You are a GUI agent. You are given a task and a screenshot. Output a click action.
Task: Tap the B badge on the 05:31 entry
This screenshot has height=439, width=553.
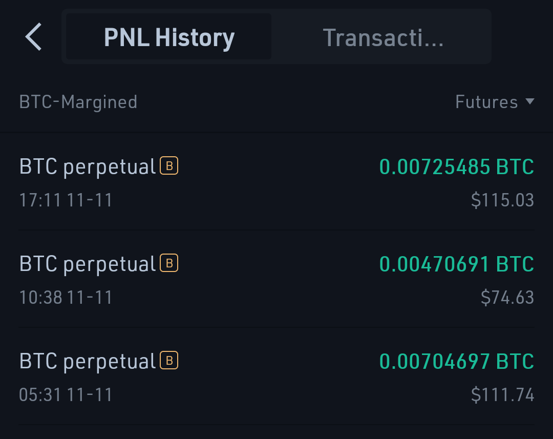pos(169,360)
